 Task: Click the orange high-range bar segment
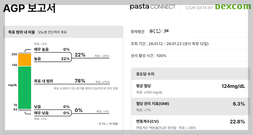coord(25,60)
